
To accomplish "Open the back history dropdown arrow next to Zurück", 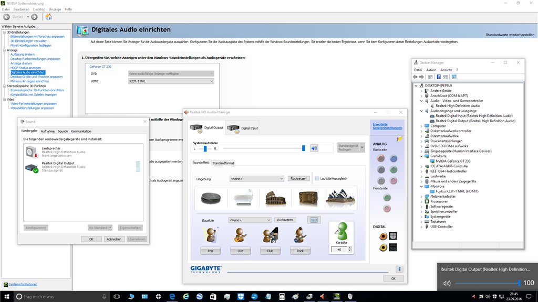I will (x=28, y=17).
